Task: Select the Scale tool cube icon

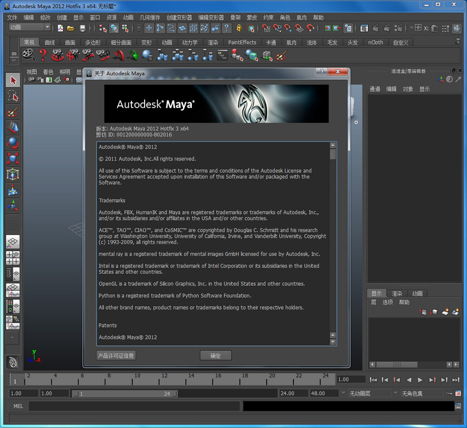Action: click(x=13, y=159)
